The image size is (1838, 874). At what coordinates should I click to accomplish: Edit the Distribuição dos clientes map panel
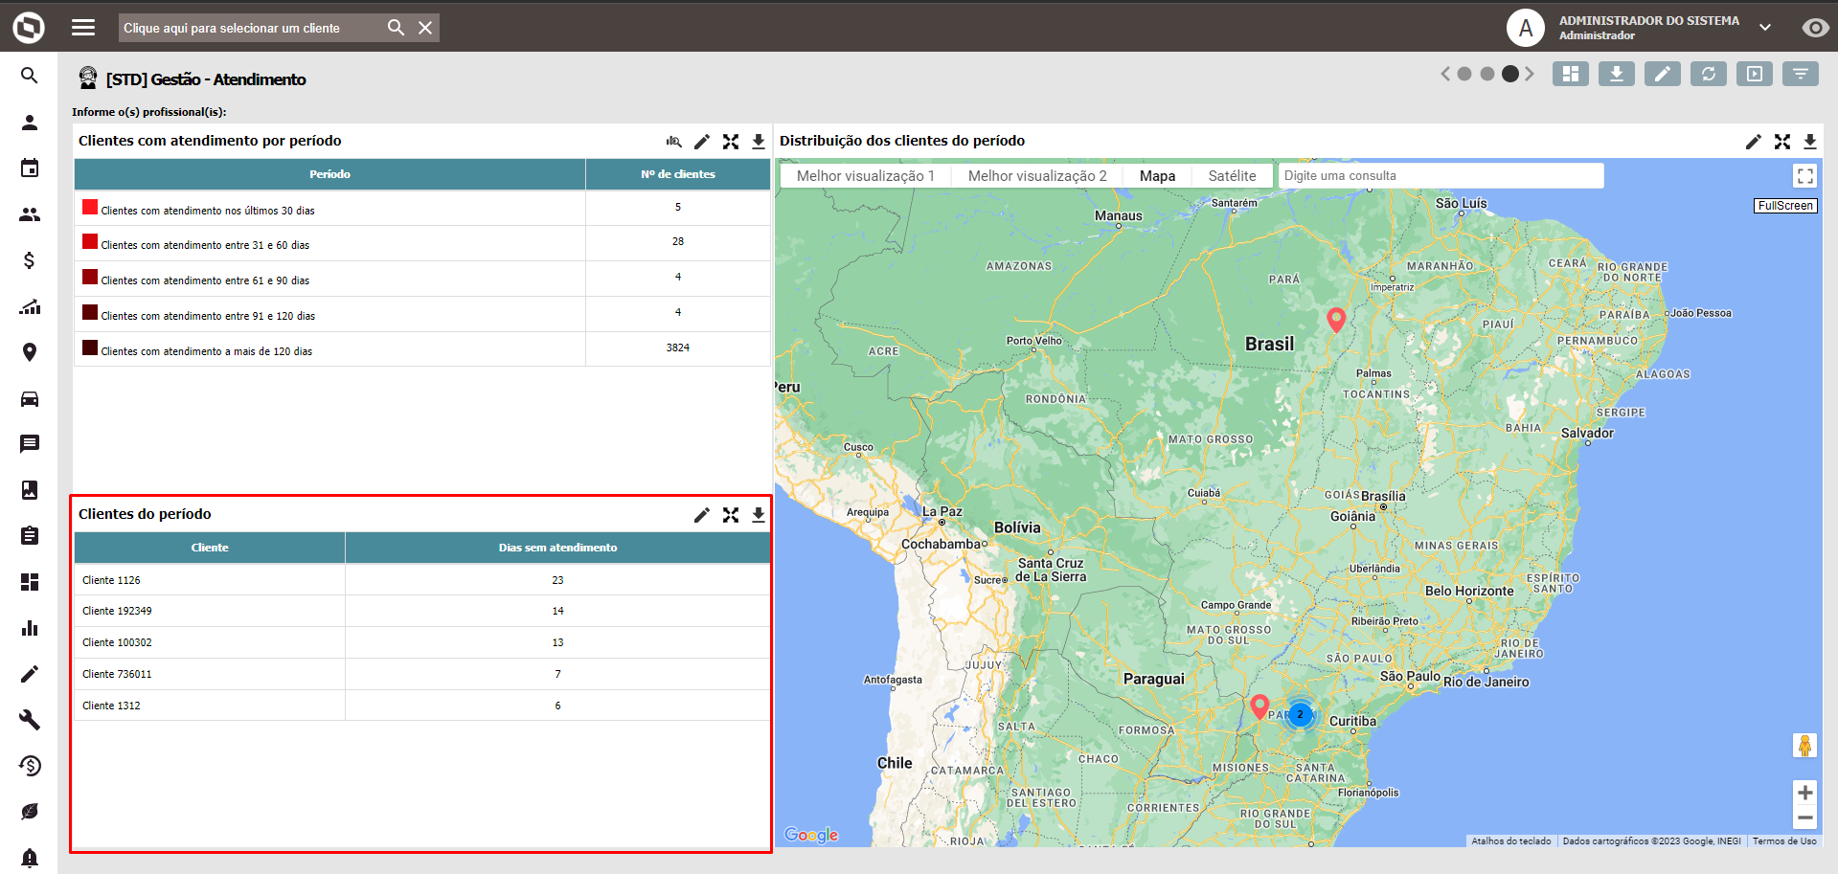click(1753, 142)
